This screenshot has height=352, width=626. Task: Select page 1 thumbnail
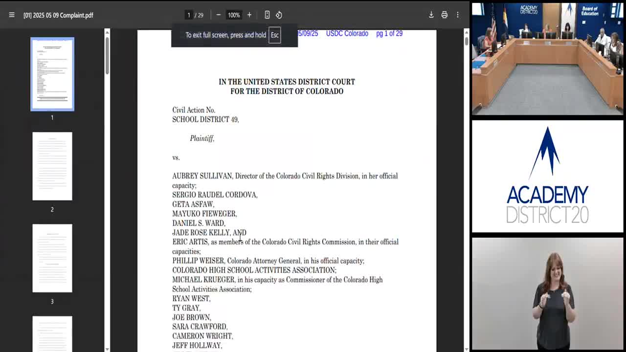(52, 74)
